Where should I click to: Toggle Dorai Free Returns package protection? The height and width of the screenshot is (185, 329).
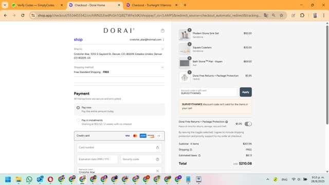(248, 124)
